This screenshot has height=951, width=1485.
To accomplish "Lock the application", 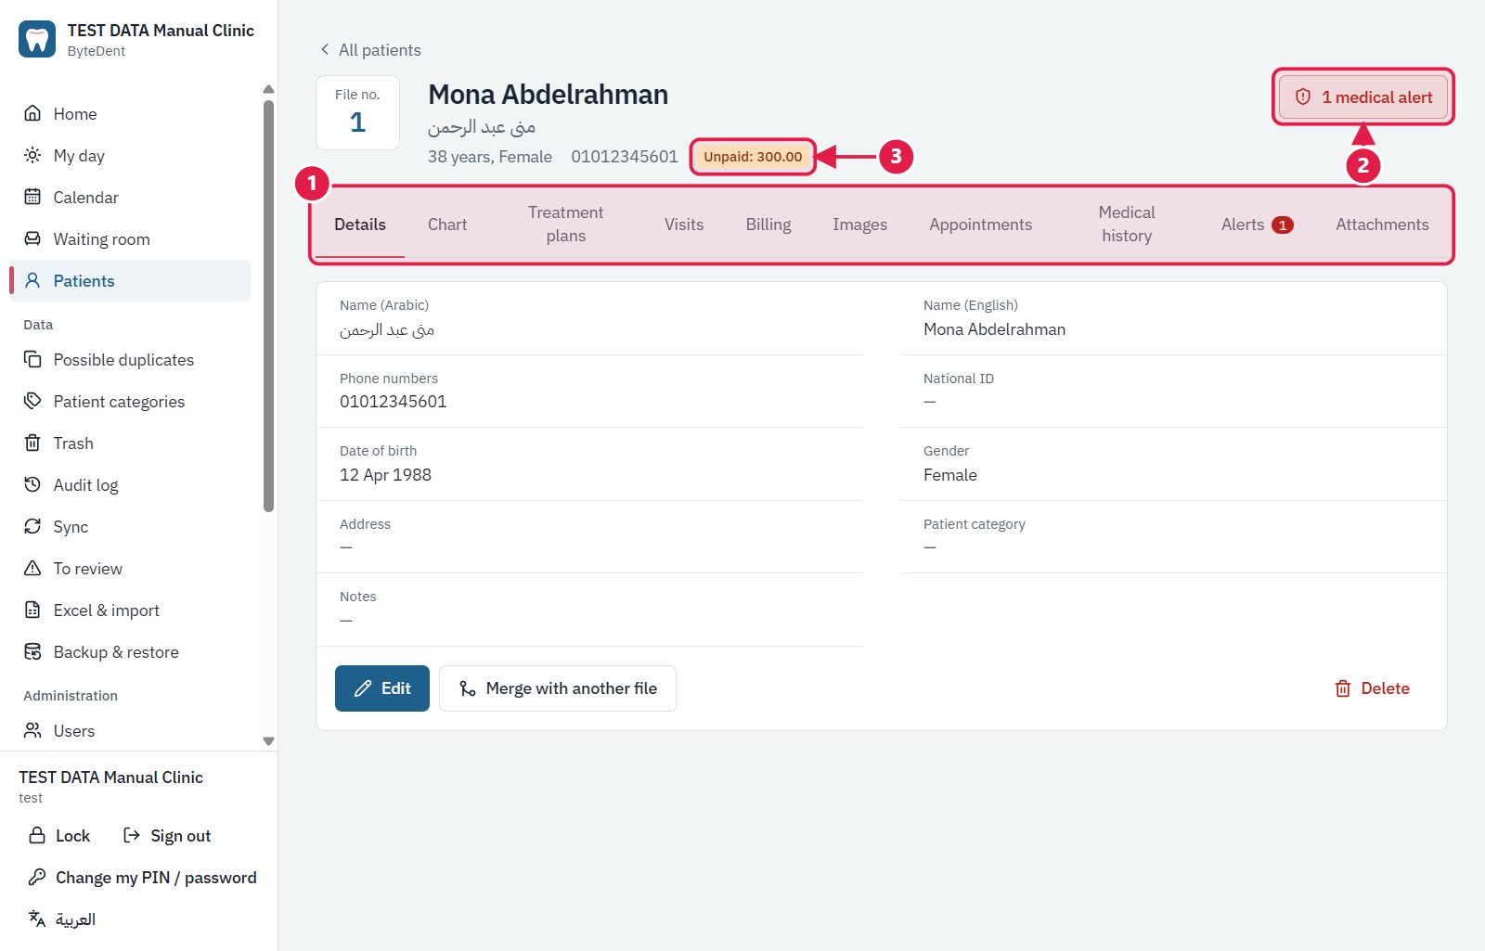I will 59,836.
